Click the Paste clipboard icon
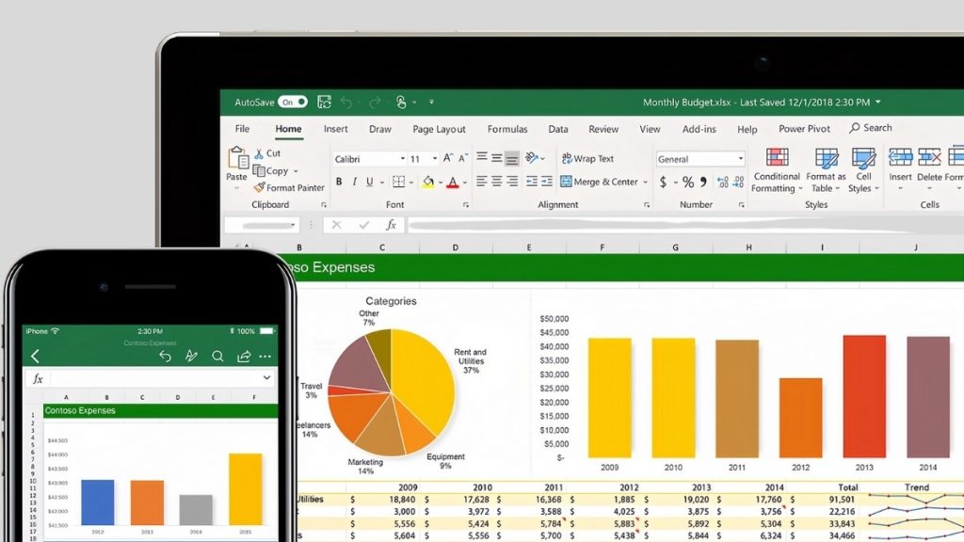The height and width of the screenshot is (542, 964). pyautogui.click(x=237, y=158)
